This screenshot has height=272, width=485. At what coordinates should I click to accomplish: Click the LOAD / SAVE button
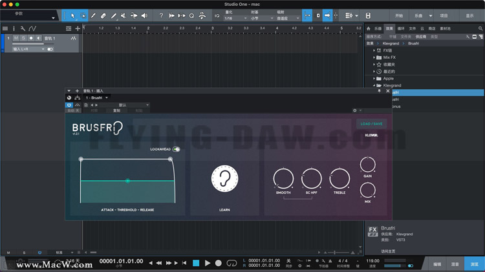pos(371,123)
